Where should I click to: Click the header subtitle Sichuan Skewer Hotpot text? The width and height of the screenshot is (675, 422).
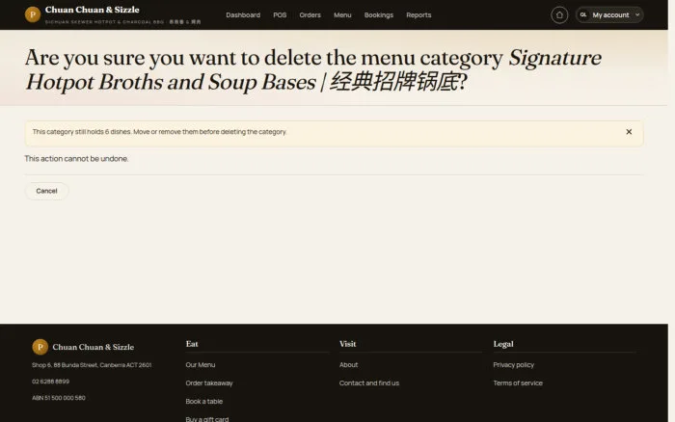[x=122, y=21]
